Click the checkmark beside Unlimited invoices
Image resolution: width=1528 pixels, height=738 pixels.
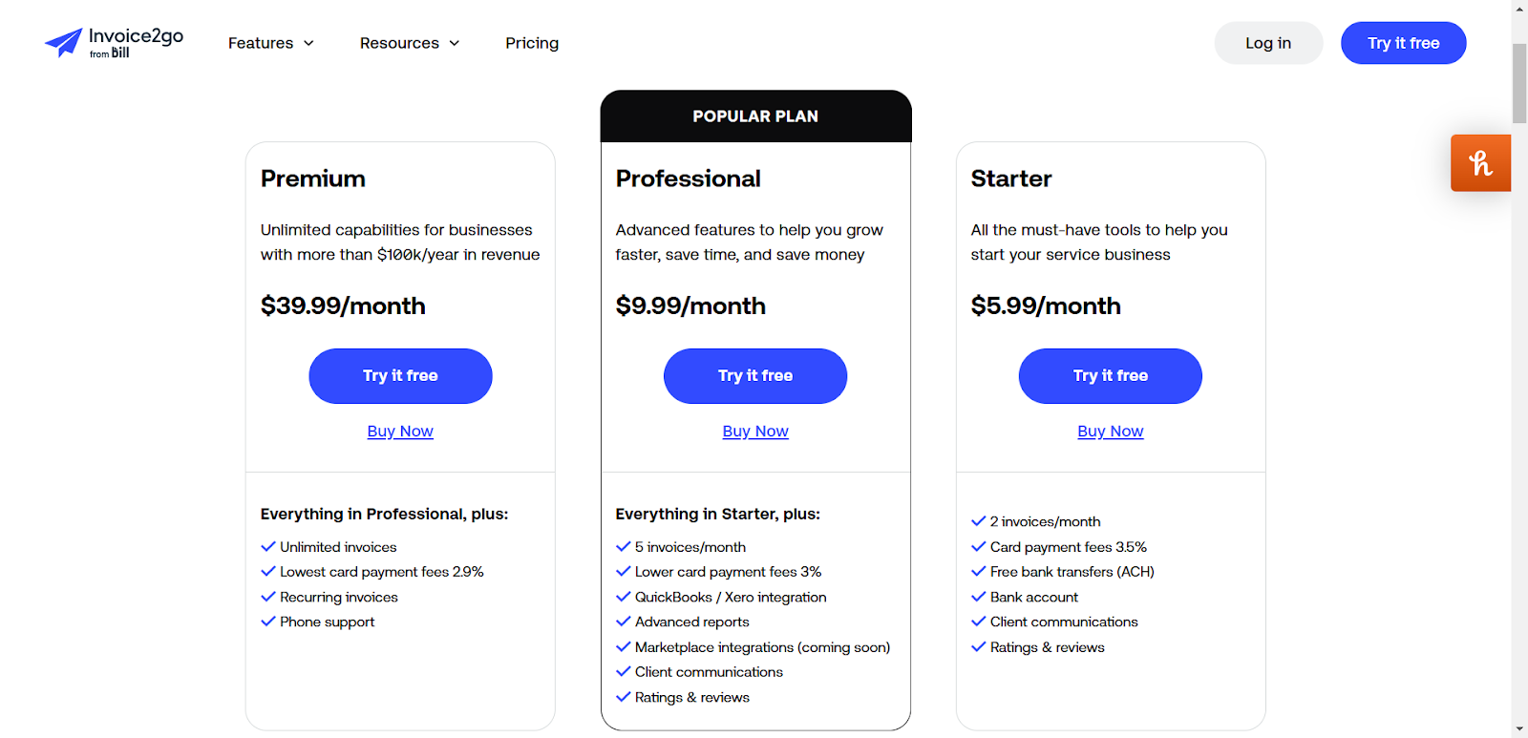267,546
